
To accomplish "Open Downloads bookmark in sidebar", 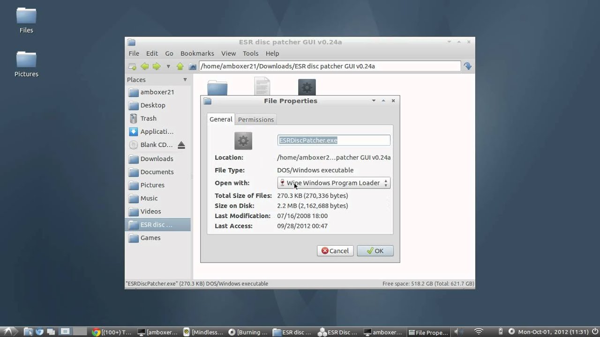I will pos(158,159).
